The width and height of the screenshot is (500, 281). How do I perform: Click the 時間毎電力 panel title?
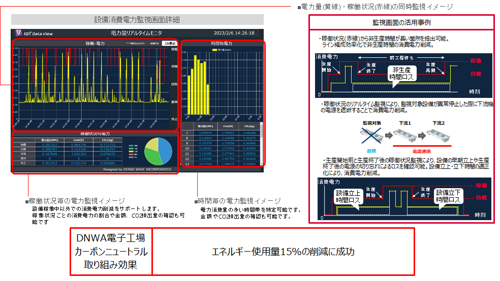(x=222, y=44)
